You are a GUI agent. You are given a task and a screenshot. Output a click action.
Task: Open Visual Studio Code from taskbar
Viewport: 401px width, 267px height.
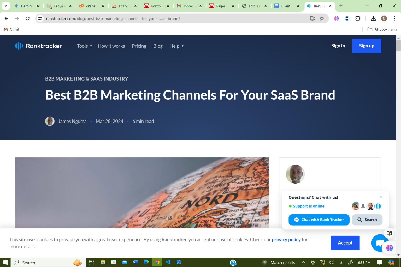coord(168,262)
